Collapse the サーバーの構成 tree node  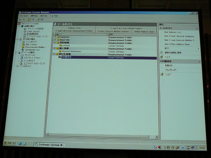(16, 52)
